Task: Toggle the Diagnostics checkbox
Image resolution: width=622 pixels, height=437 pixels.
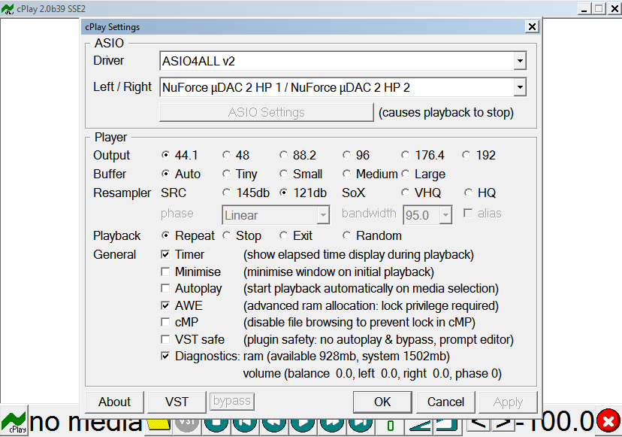Action: click(x=165, y=356)
